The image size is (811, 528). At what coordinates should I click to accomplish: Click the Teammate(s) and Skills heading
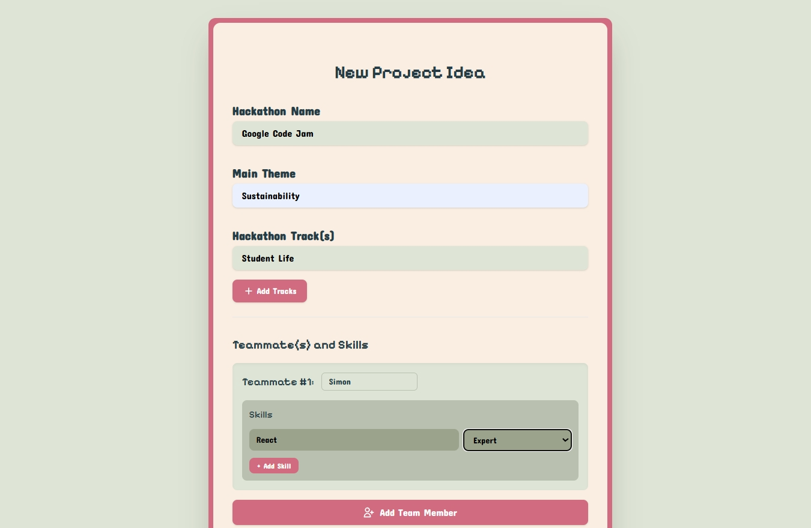[300, 345]
